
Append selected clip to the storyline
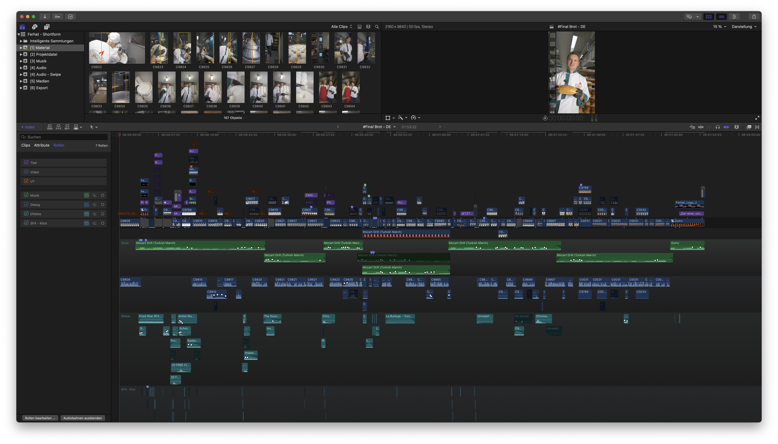(x=67, y=127)
